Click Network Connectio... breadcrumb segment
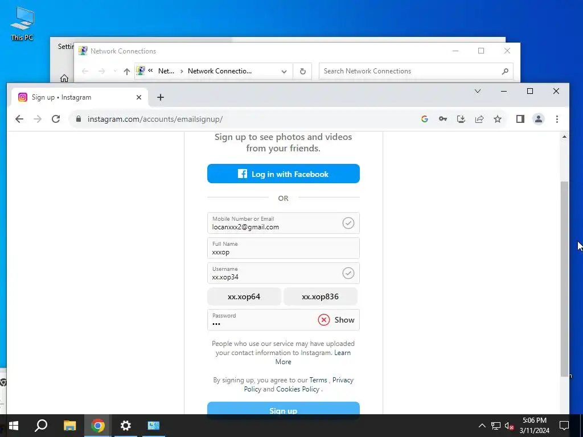 [x=219, y=71]
